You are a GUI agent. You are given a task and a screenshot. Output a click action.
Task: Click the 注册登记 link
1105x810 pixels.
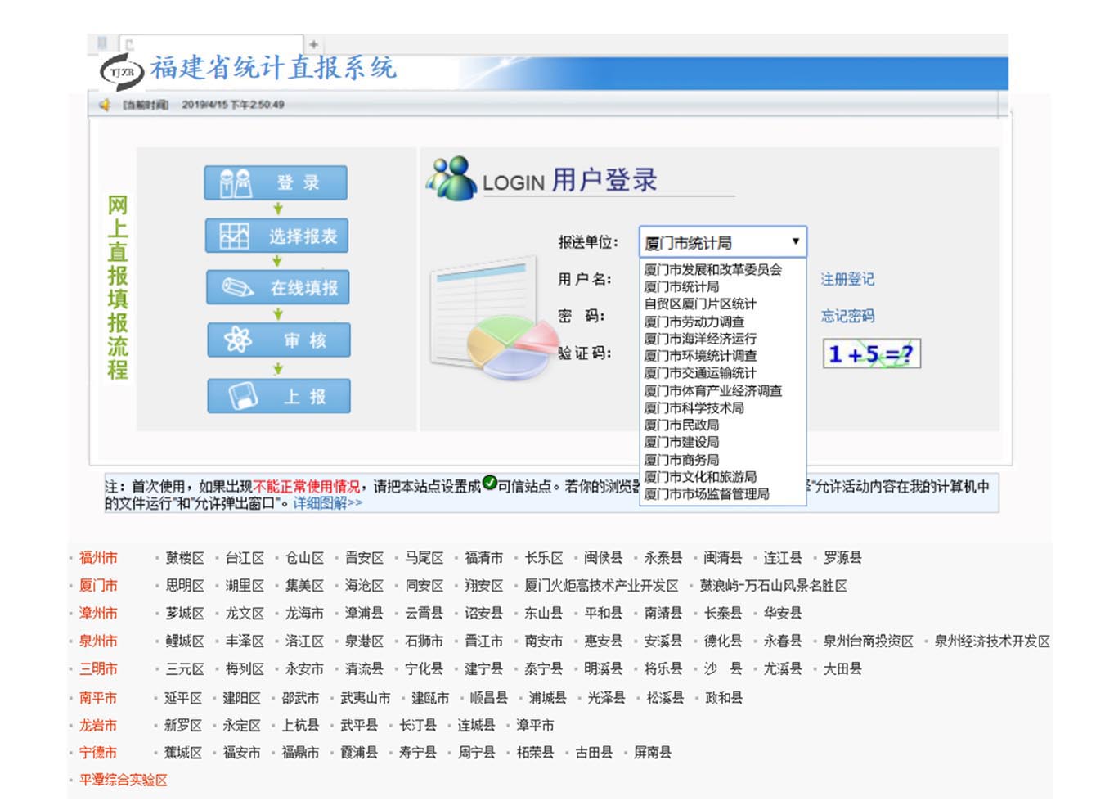click(847, 279)
